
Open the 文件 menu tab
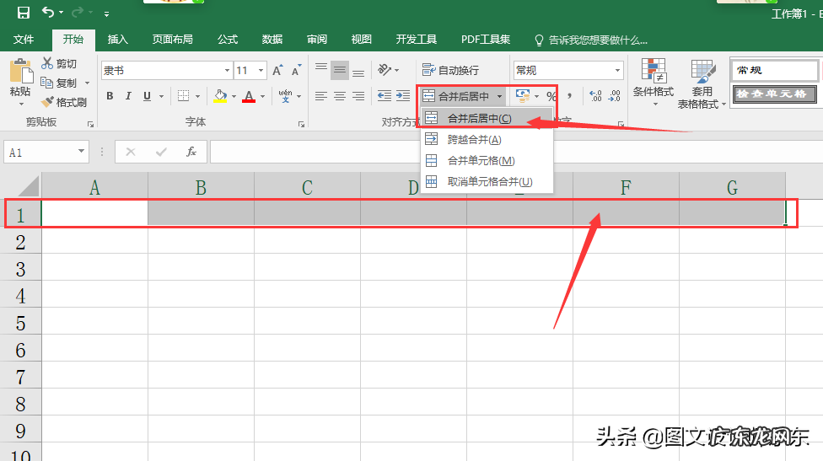(24, 40)
